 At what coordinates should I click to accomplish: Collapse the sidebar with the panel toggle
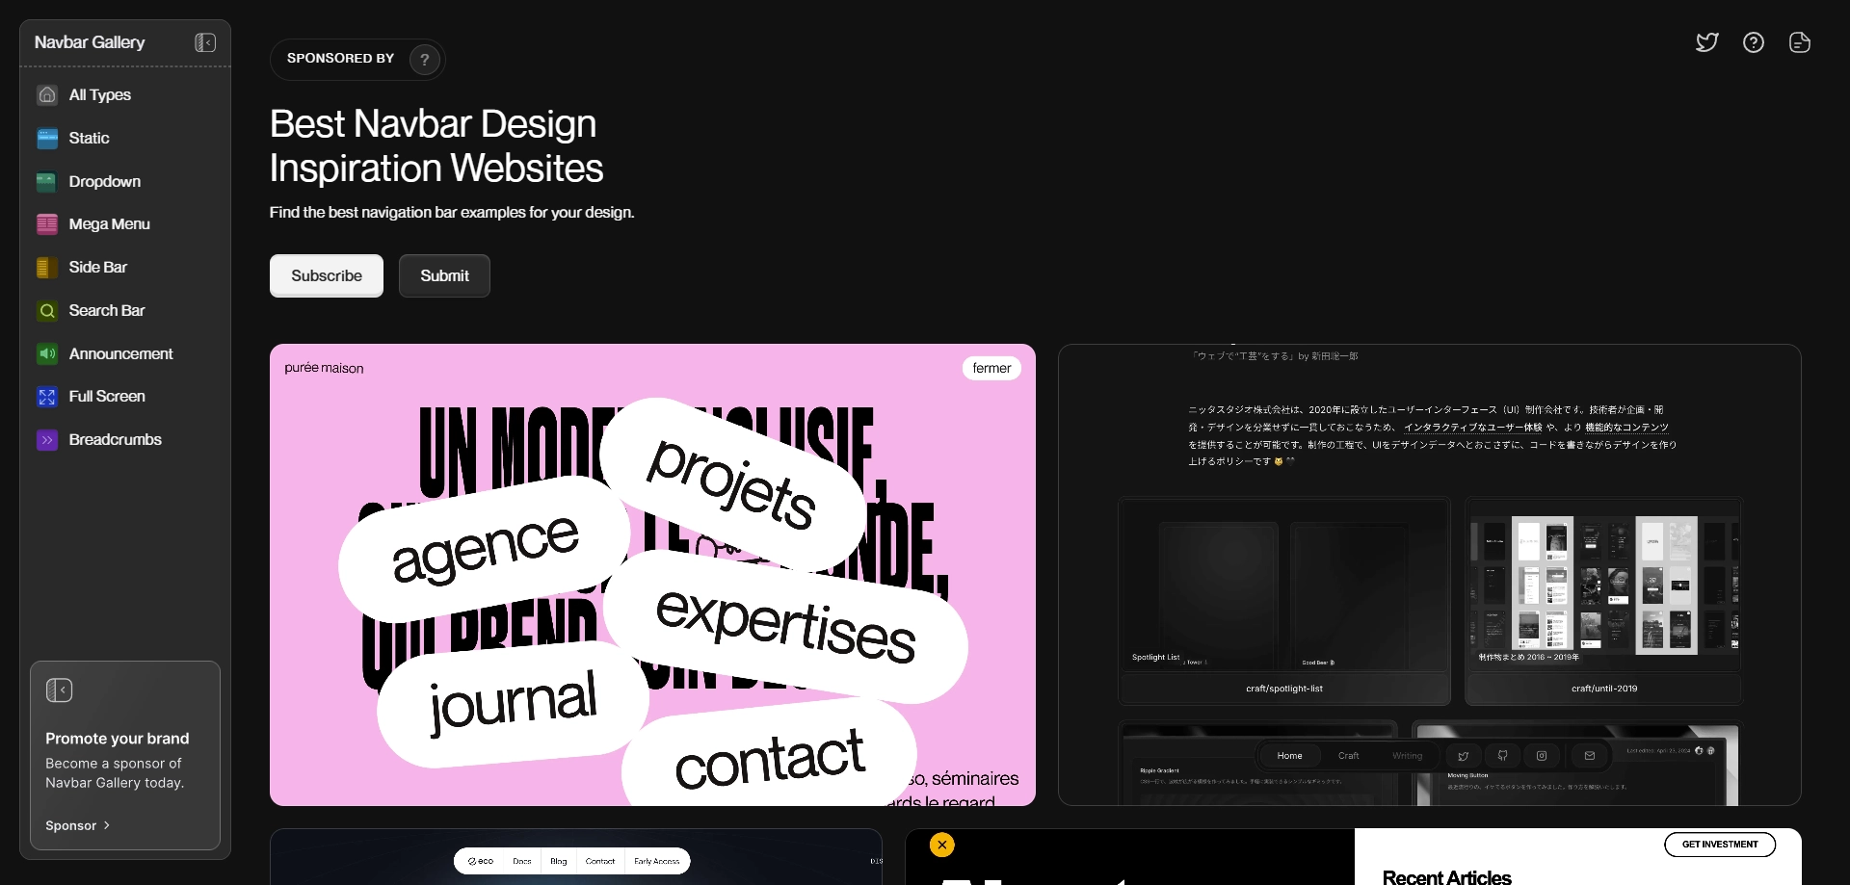[203, 42]
